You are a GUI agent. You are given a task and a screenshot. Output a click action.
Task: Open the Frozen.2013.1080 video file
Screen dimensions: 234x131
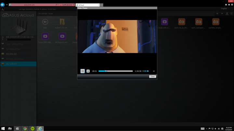point(45,36)
